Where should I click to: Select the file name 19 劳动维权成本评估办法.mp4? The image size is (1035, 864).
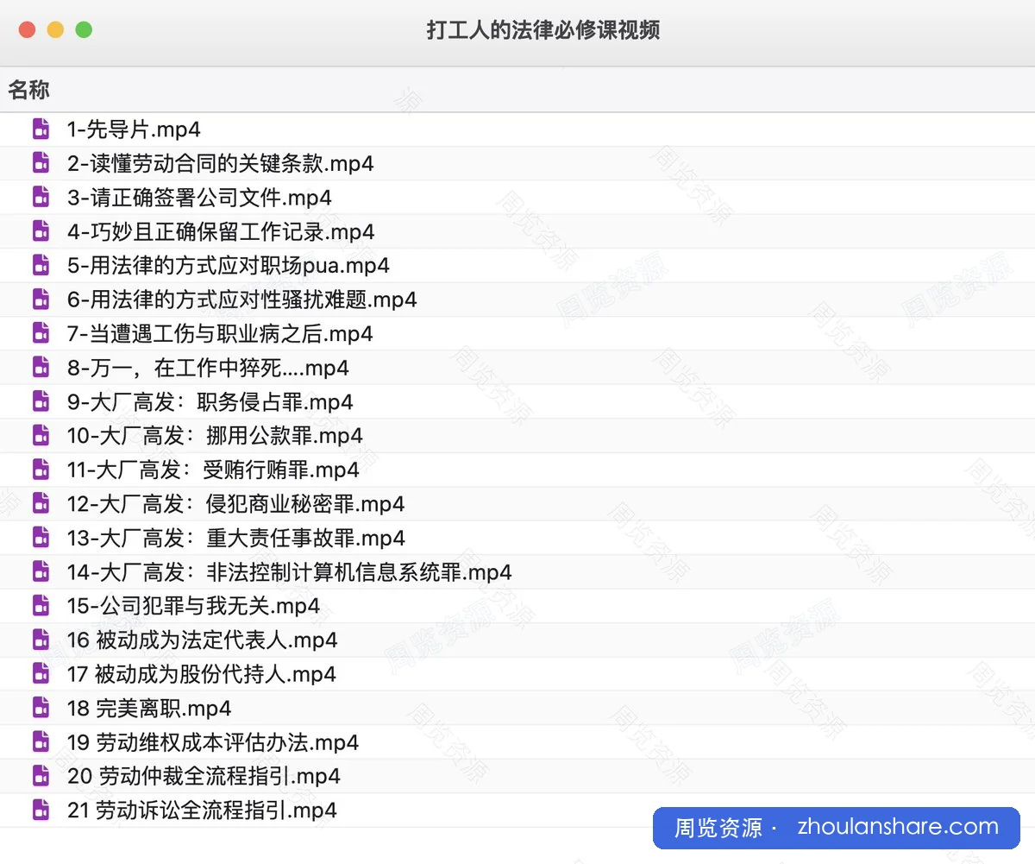point(213,742)
